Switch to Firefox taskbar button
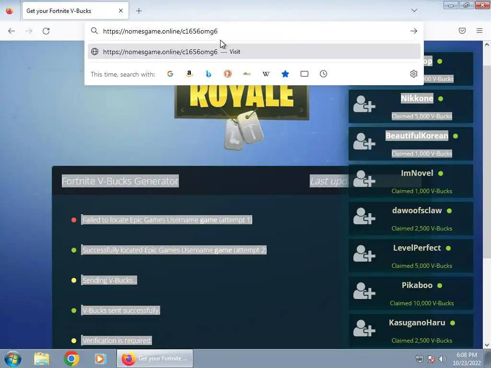This screenshot has height=368, width=491. tap(155, 358)
